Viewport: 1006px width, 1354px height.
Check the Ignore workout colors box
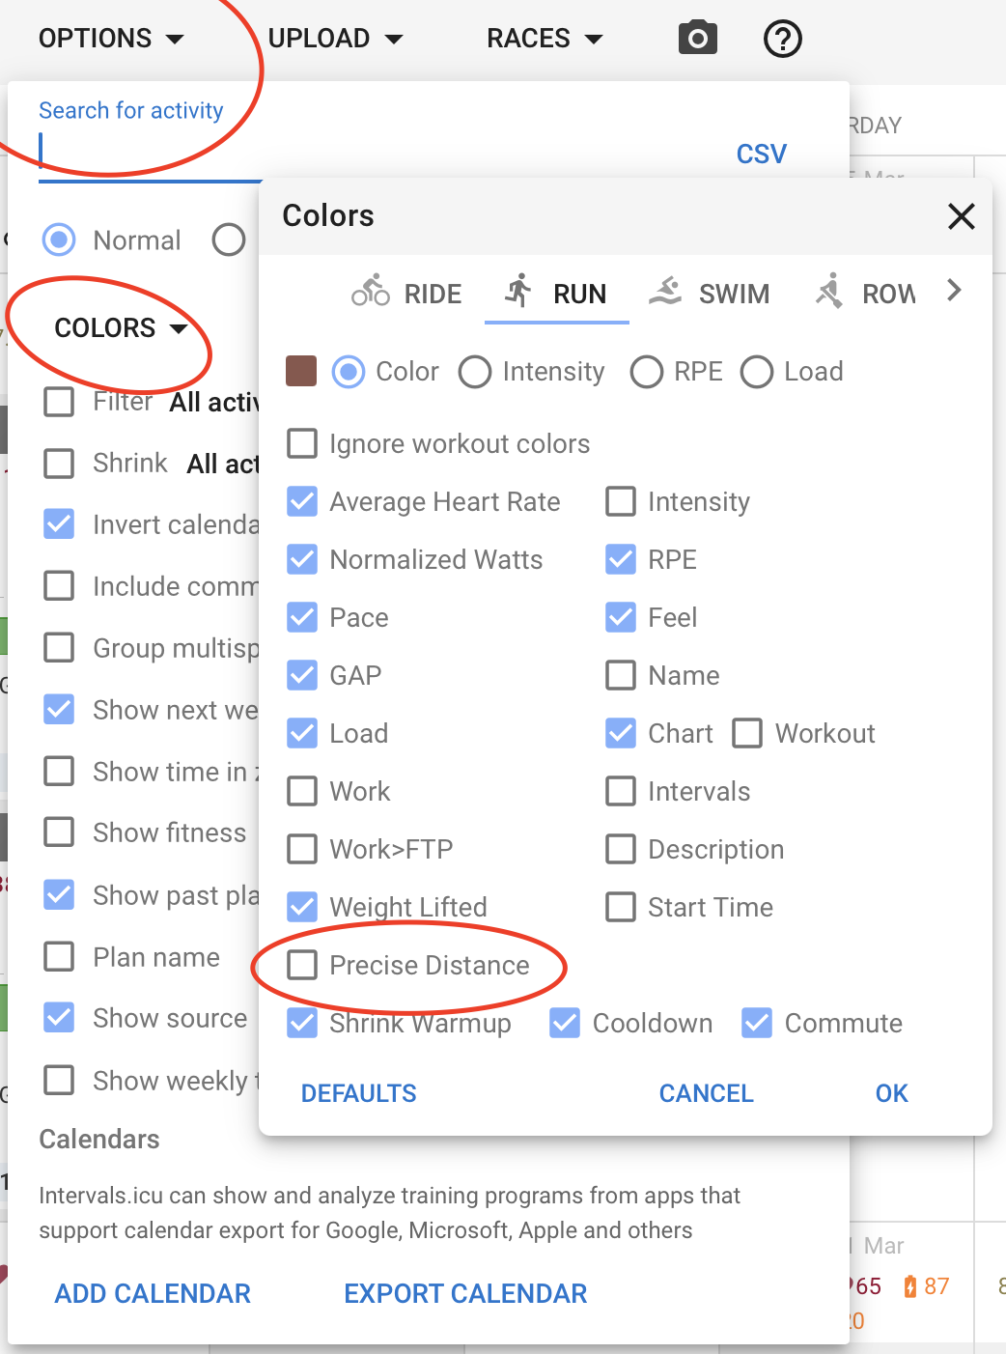click(x=302, y=443)
